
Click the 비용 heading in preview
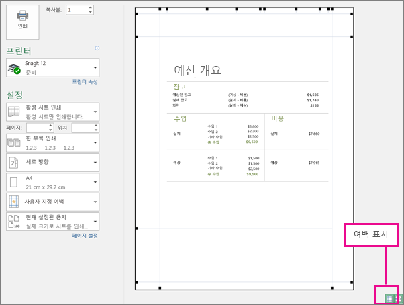click(277, 118)
